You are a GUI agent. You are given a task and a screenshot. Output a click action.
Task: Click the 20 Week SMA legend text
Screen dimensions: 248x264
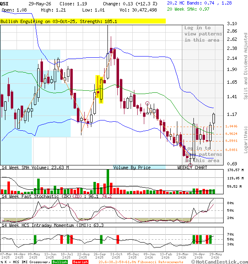pos(188,9)
